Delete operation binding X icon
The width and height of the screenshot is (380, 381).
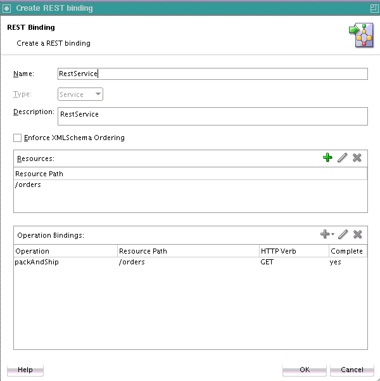[357, 234]
